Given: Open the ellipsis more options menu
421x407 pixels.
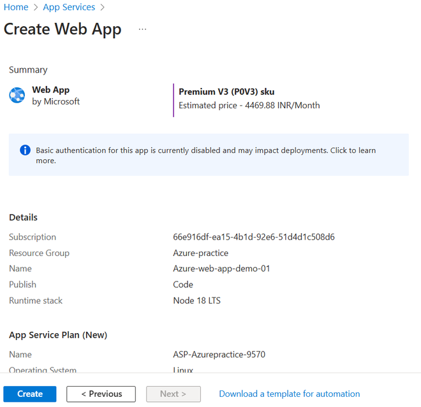Looking at the screenshot, I should (142, 29).
